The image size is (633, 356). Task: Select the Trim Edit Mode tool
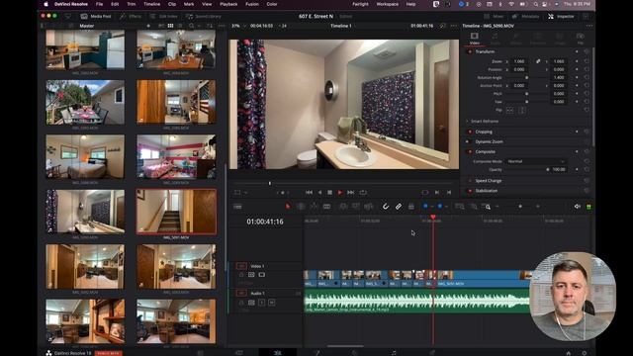[301, 207]
